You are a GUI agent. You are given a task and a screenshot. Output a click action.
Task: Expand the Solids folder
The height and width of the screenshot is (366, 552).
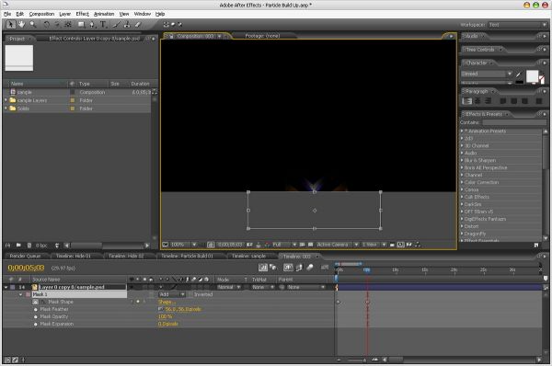point(6,108)
